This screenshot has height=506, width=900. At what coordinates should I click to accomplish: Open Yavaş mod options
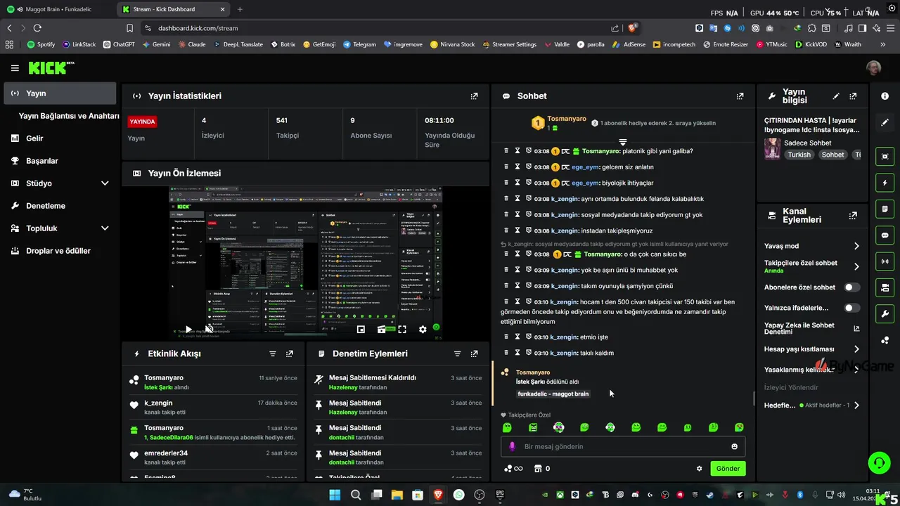(811, 246)
